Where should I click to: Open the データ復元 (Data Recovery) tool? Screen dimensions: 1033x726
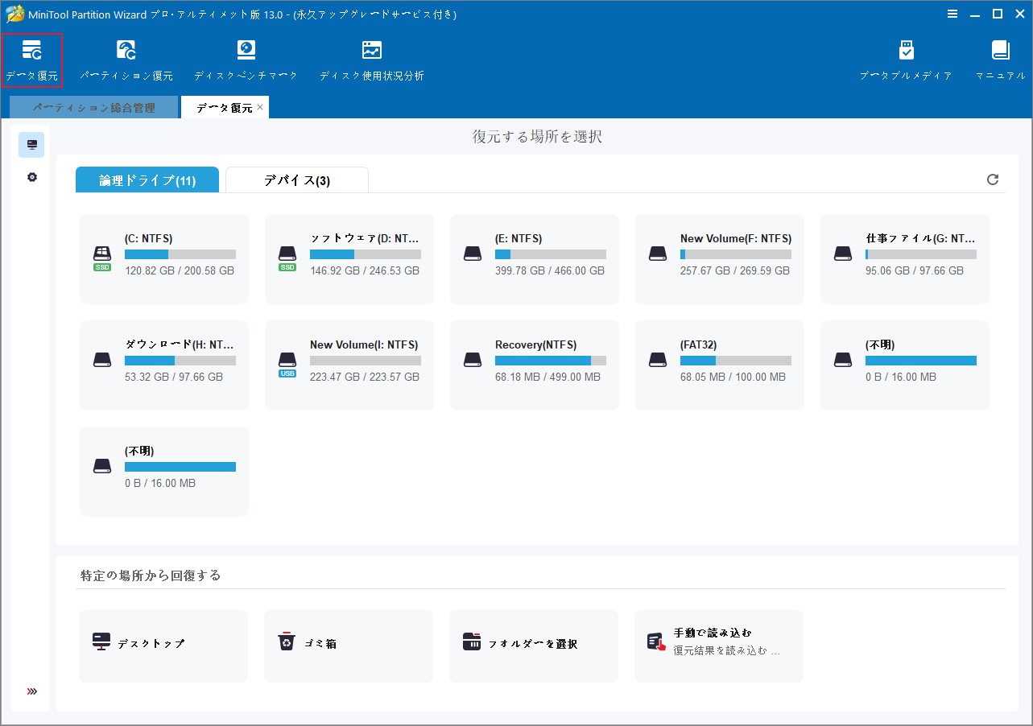(x=32, y=59)
